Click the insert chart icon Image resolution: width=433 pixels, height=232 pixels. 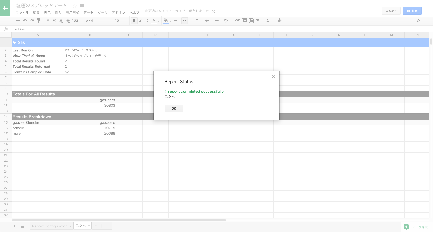pyautogui.click(x=251, y=20)
